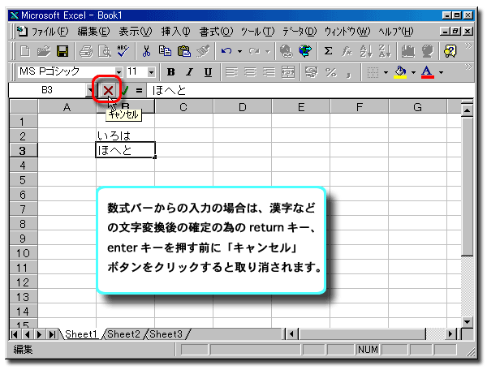Align cell text right
487x370 pixels.
(x=269, y=72)
